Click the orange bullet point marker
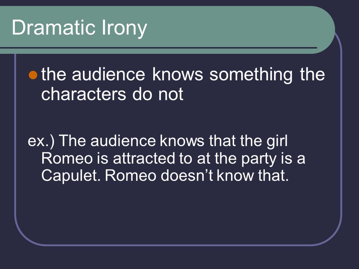This screenshot has width=359, height=269. point(33,75)
